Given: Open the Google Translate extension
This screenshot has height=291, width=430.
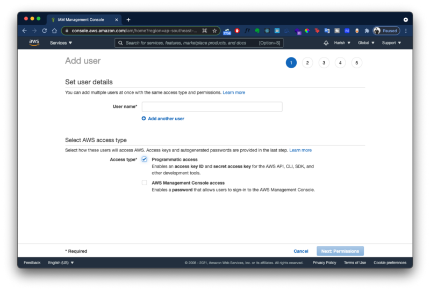Looking at the screenshot, I should pos(327,31).
